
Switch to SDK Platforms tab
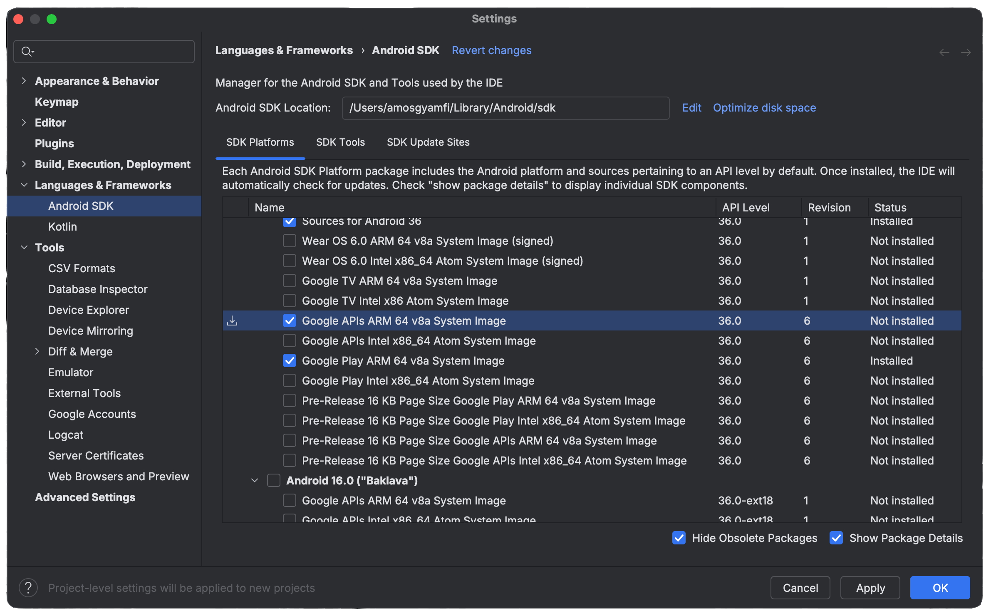click(x=260, y=142)
